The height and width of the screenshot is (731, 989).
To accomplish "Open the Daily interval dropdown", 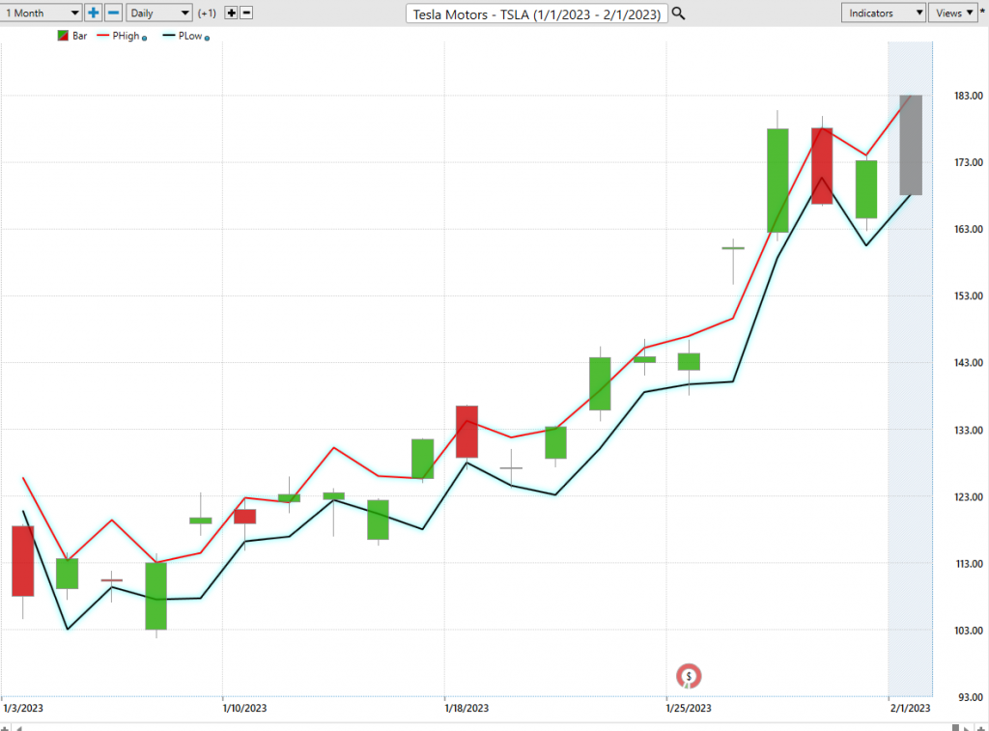I will tap(159, 13).
